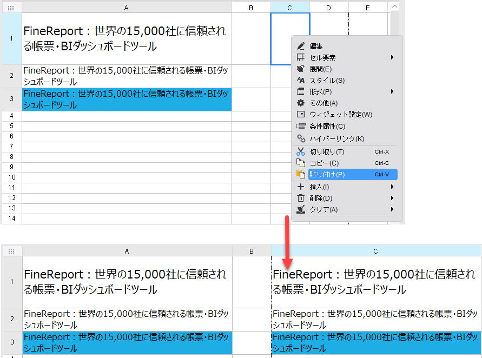Click the クリア broom icon

pos(301,210)
